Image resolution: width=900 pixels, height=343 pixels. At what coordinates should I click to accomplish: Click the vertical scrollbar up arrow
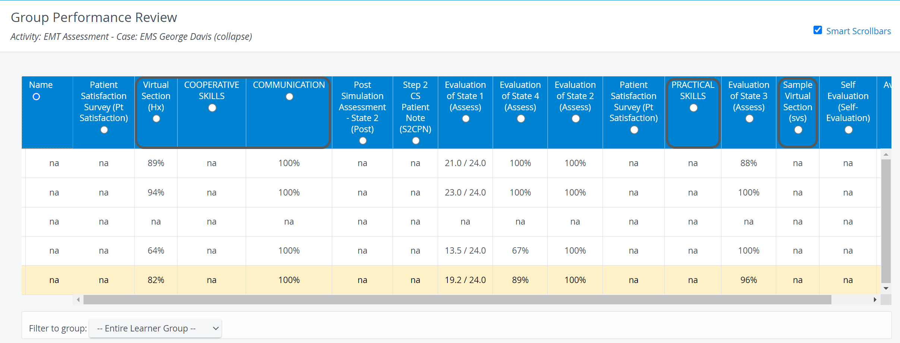pyautogui.click(x=886, y=154)
